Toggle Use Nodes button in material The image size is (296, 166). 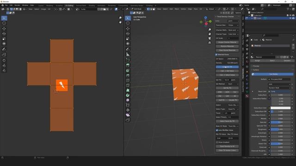click(272, 74)
